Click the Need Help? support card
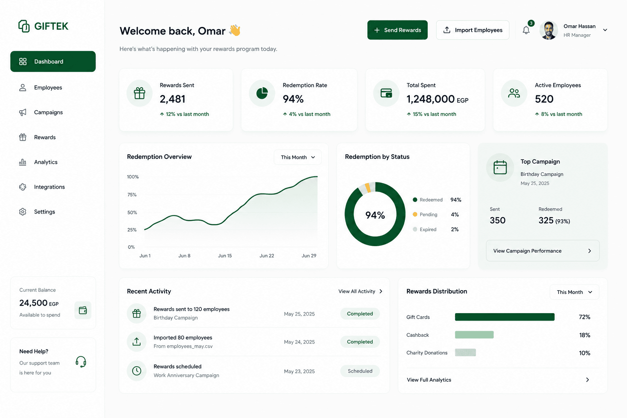This screenshot has width=627, height=418. coord(53,365)
